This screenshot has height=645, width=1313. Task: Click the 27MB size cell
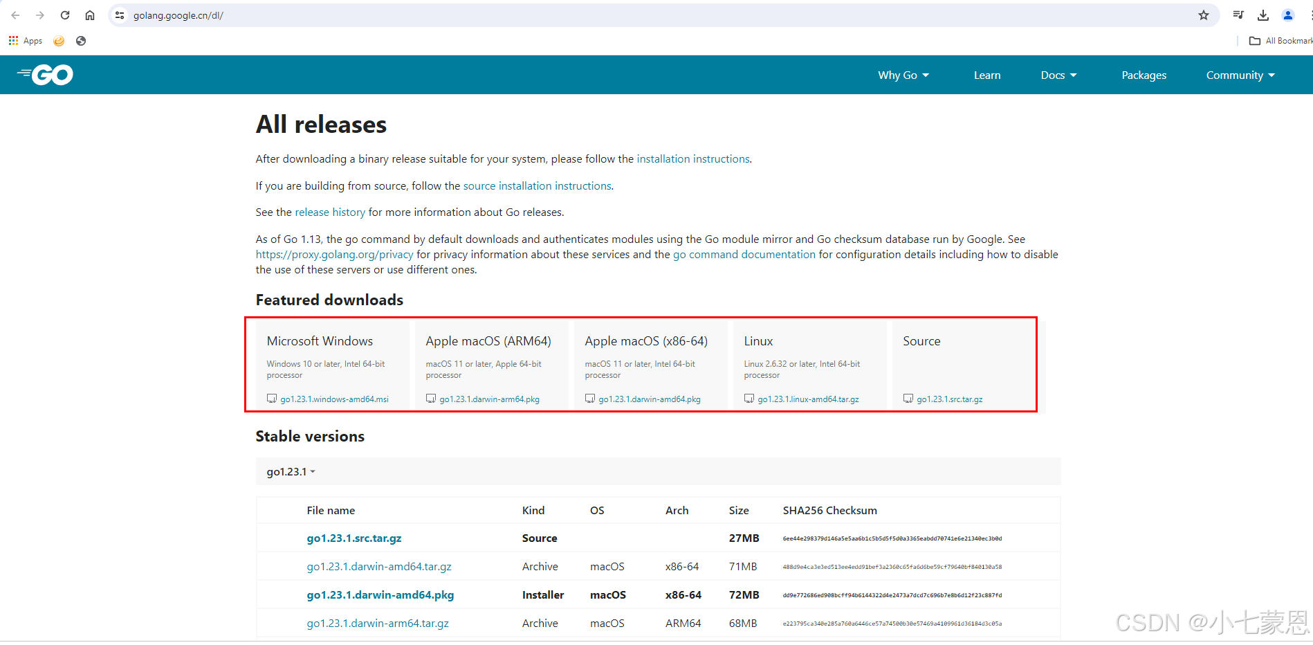coord(744,538)
